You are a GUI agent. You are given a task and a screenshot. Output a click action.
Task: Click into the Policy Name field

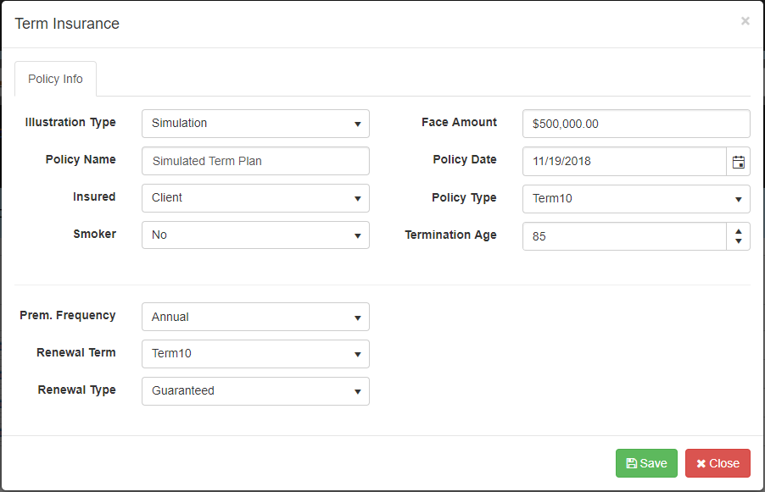(255, 161)
